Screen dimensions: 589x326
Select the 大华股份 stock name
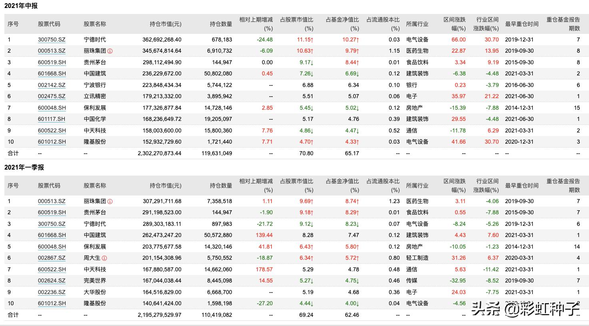click(95, 292)
